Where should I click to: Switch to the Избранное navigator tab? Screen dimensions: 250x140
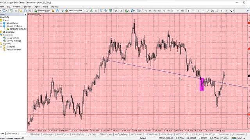click(x=12, y=133)
